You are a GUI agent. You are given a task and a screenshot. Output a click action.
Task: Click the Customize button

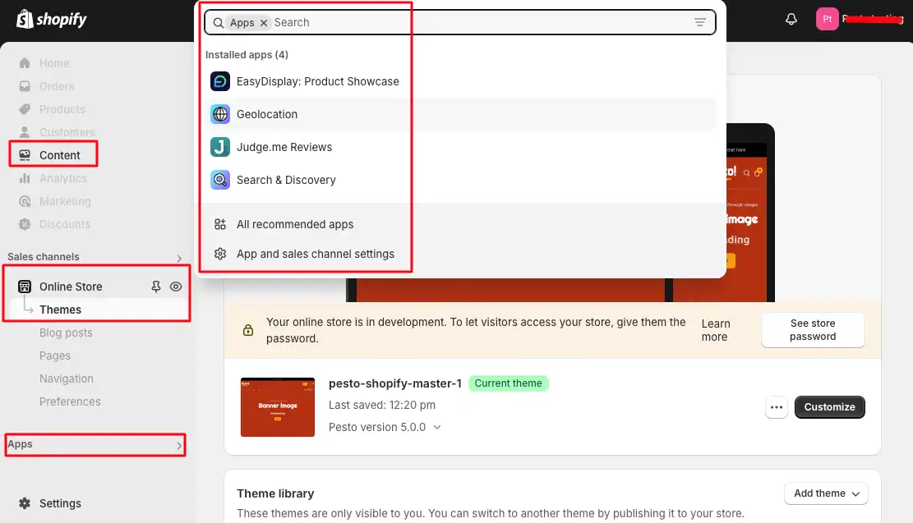[x=830, y=407]
